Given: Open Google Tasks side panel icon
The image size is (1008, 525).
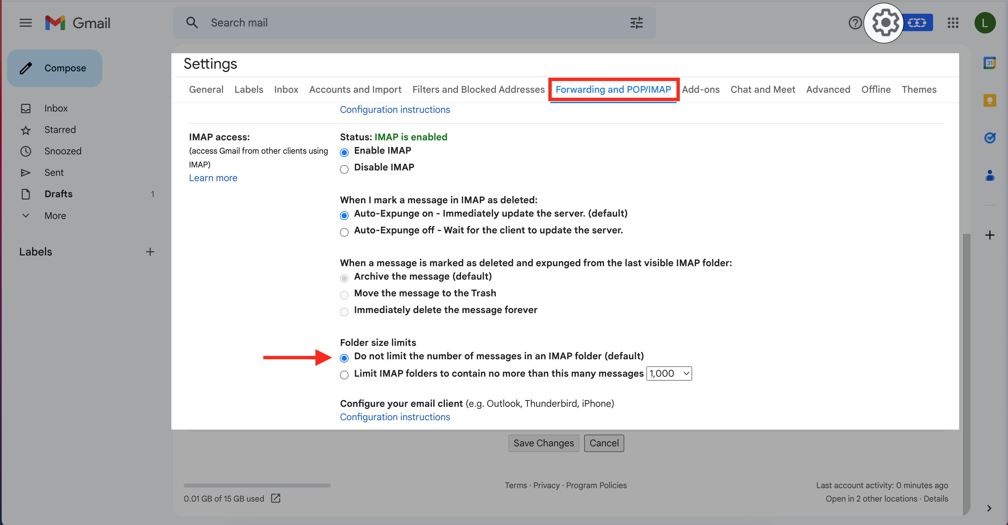Looking at the screenshot, I should click(x=990, y=137).
